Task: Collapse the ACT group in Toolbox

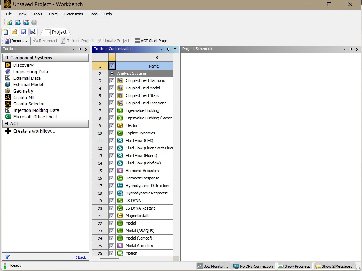Action: pos(6,123)
